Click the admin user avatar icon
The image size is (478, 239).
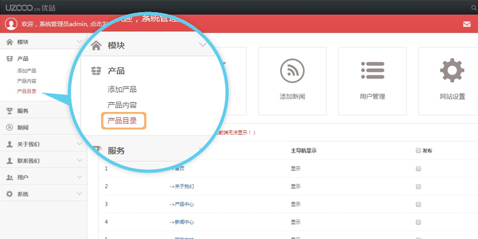[11, 24]
